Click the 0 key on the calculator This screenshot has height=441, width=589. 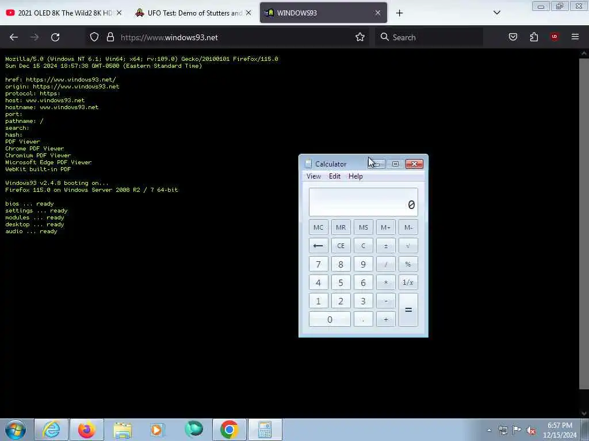330,319
